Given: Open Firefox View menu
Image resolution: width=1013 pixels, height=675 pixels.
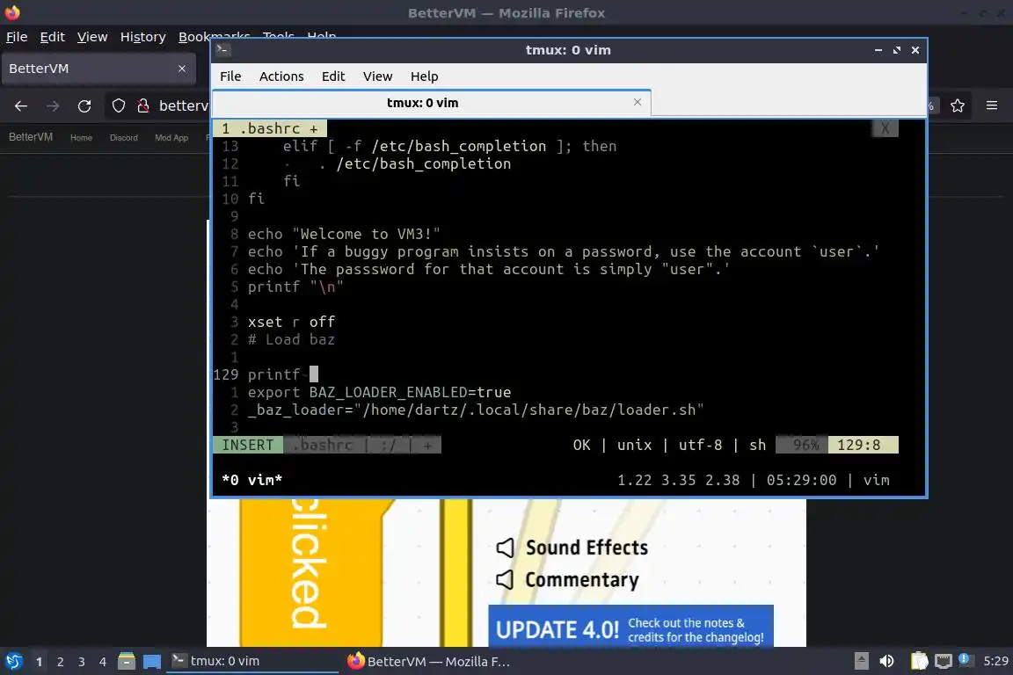Looking at the screenshot, I should point(92,37).
